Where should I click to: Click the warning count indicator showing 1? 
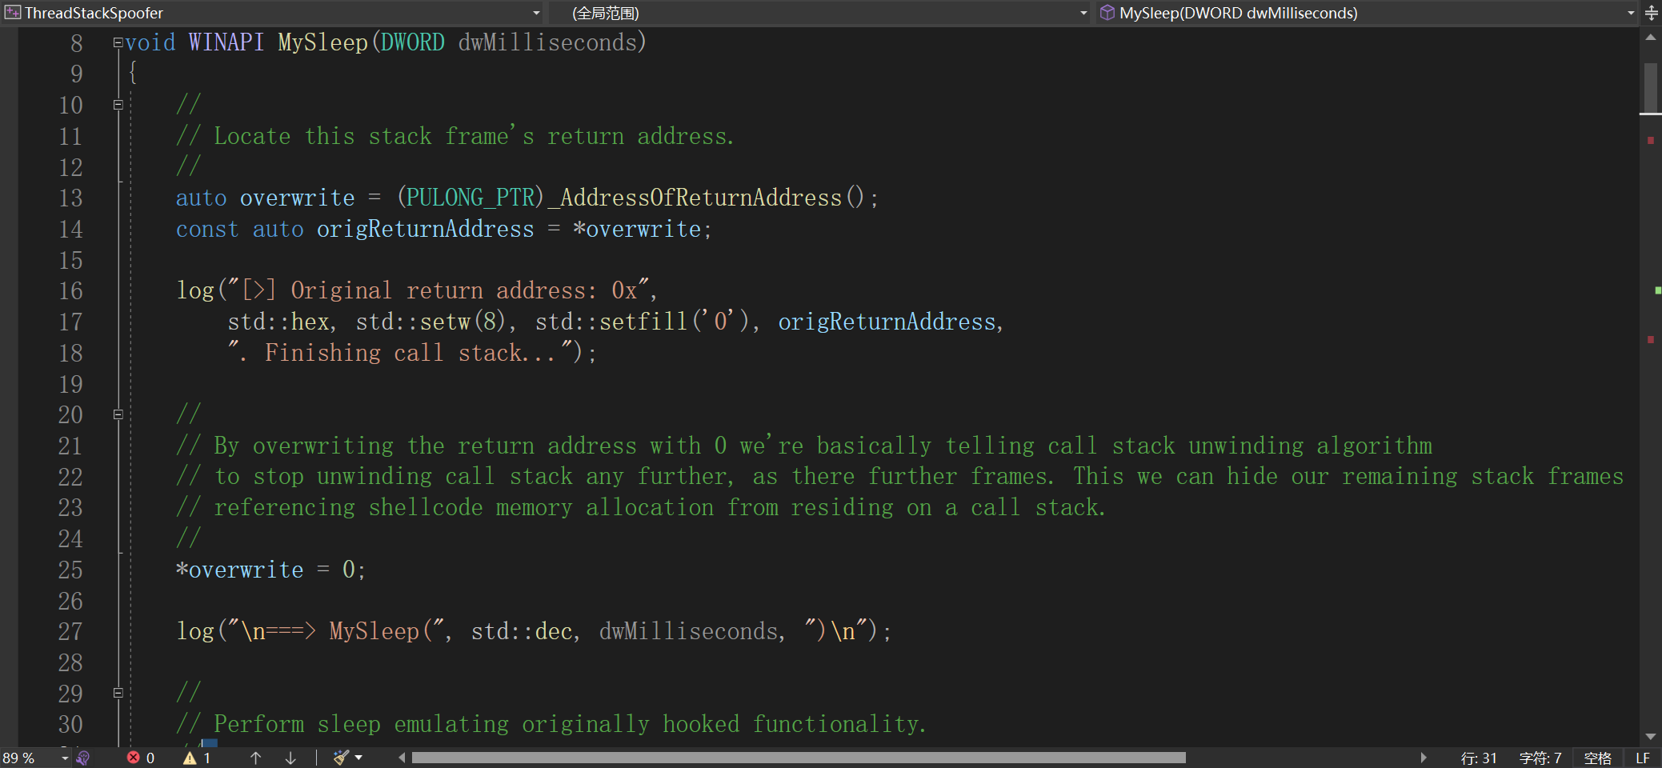(x=197, y=758)
